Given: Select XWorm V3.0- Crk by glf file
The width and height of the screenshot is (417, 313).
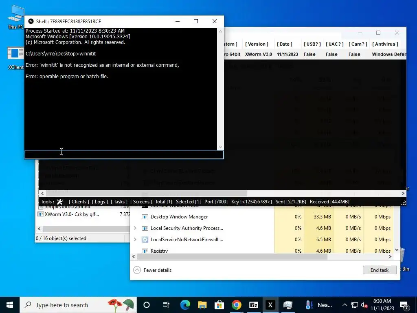Looking at the screenshot, I should (72, 214).
